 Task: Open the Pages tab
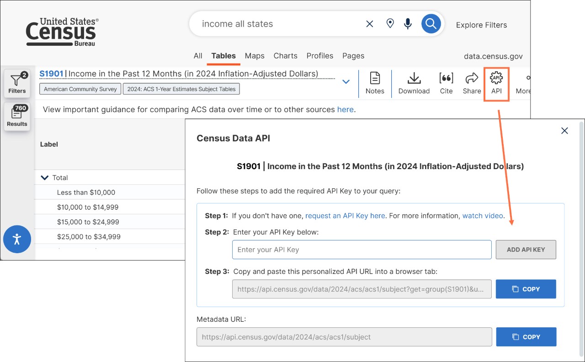pos(353,56)
